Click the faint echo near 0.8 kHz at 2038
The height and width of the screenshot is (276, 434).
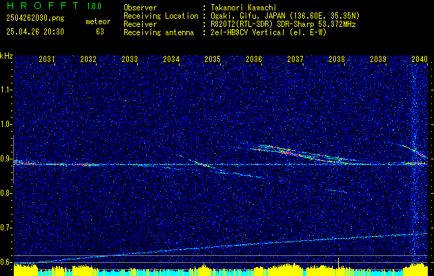pyautogui.click(x=336, y=190)
